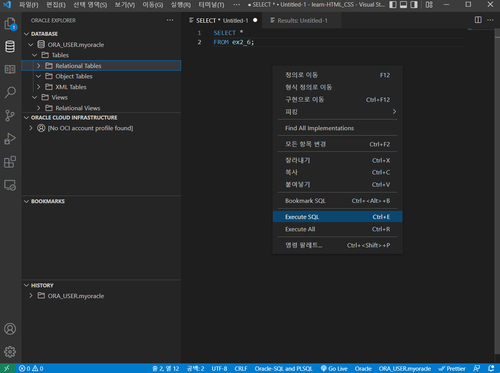The image size is (500, 373).
Task: Open Accounts menu icon
Action: coord(10,329)
